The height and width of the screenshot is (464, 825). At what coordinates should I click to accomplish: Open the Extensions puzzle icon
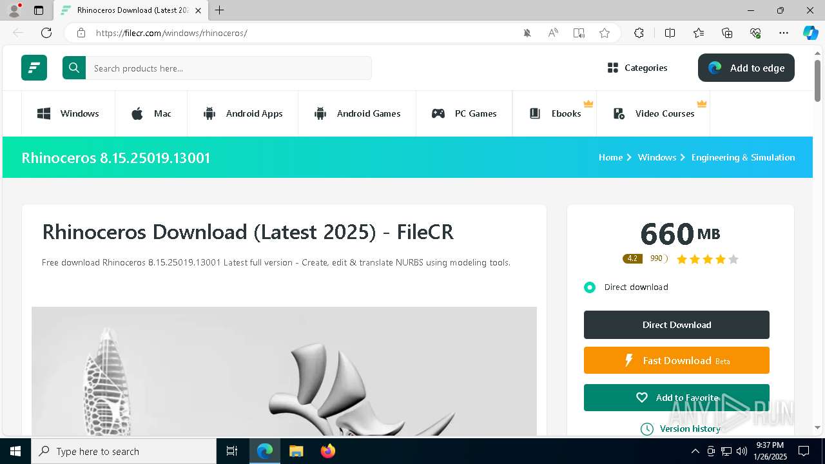pos(639,33)
